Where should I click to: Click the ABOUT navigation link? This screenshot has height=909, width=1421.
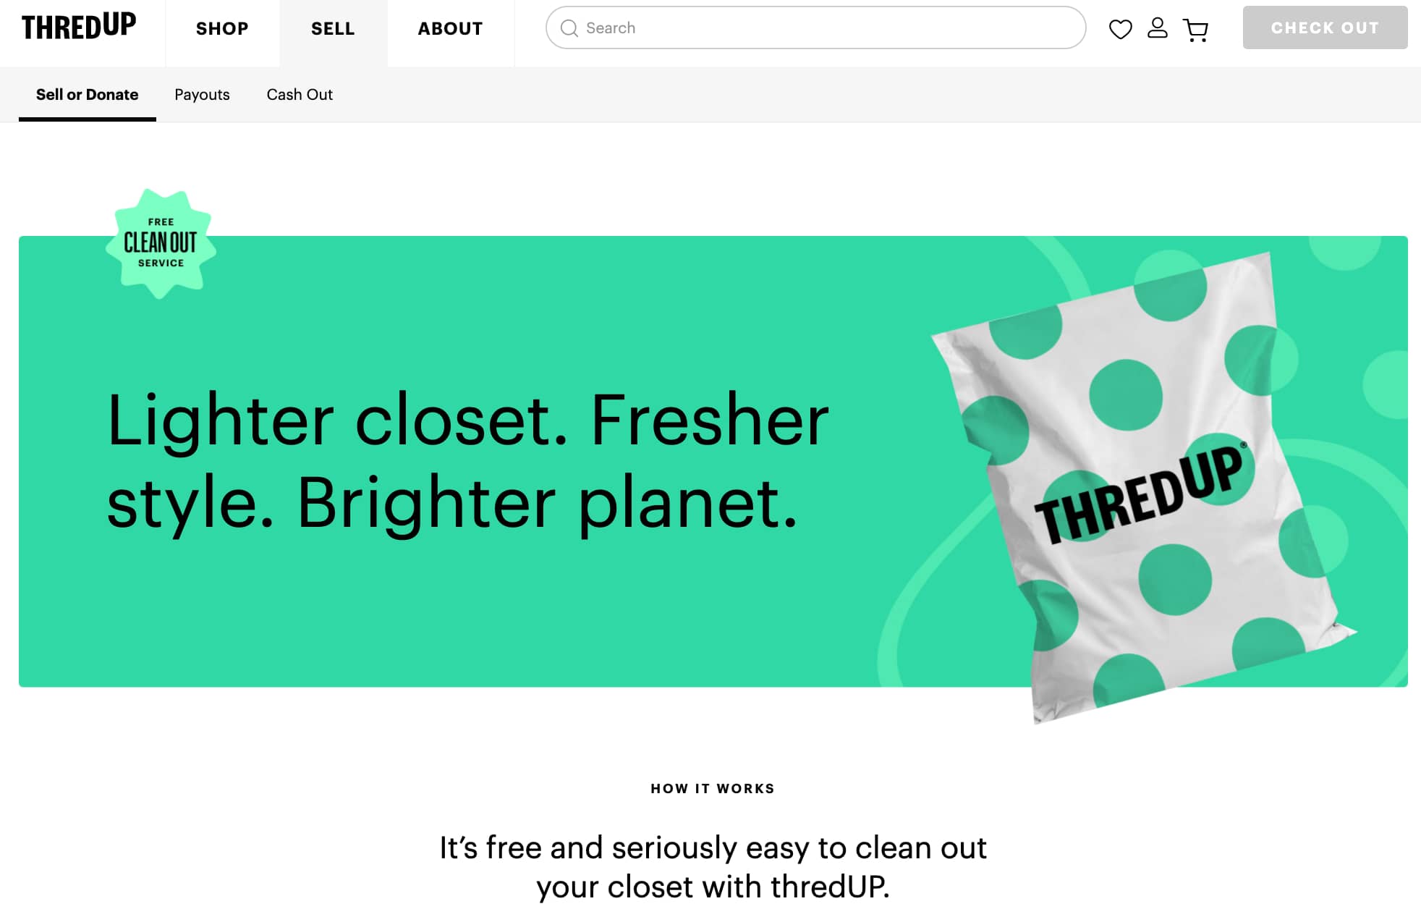pyautogui.click(x=449, y=28)
